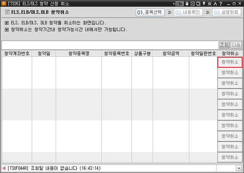Select the 01.종목선택 step tab
The image size is (244, 173).
[150, 12]
